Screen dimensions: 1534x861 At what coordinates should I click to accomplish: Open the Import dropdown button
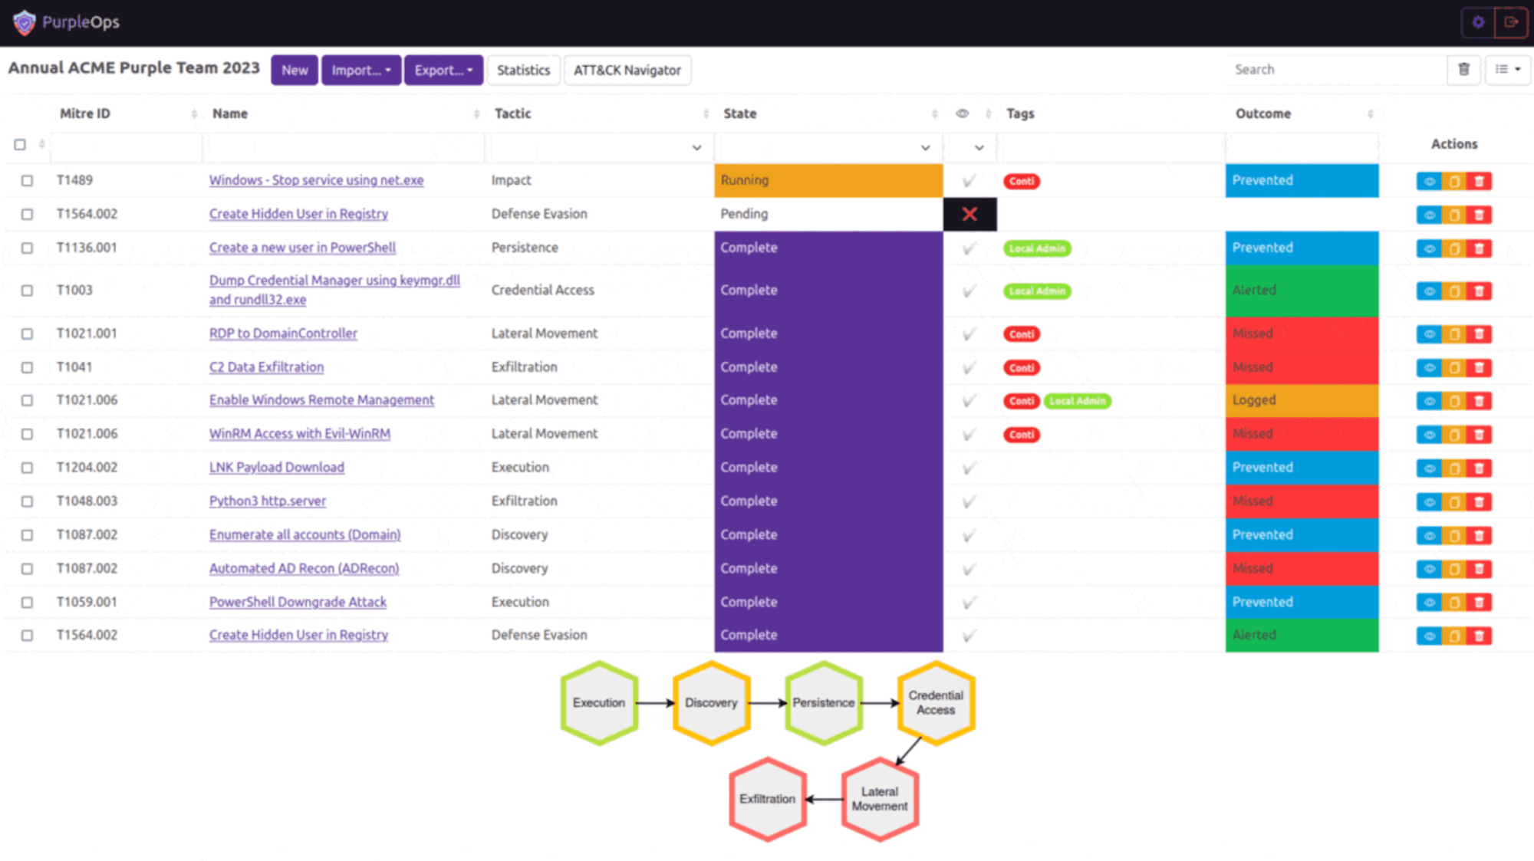click(x=361, y=70)
